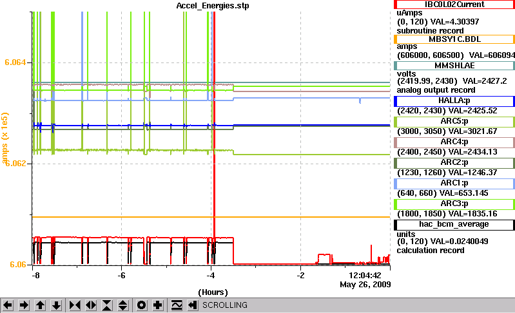Click the VAL=2427.2 reading for MMSHLAE
The image size is (515, 313).
click(485, 81)
